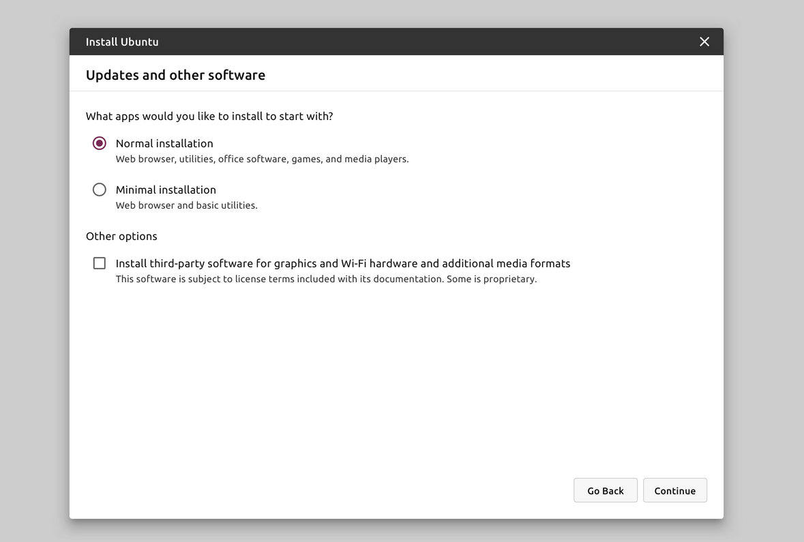Screen dimensions: 804x542
Task: Click the blank white area inside the dialog
Action: pyautogui.click(x=396, y=382)
